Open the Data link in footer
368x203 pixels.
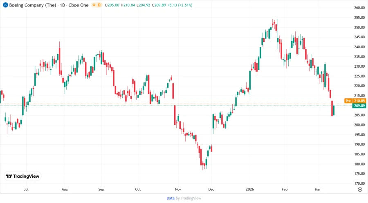[171, 199]
